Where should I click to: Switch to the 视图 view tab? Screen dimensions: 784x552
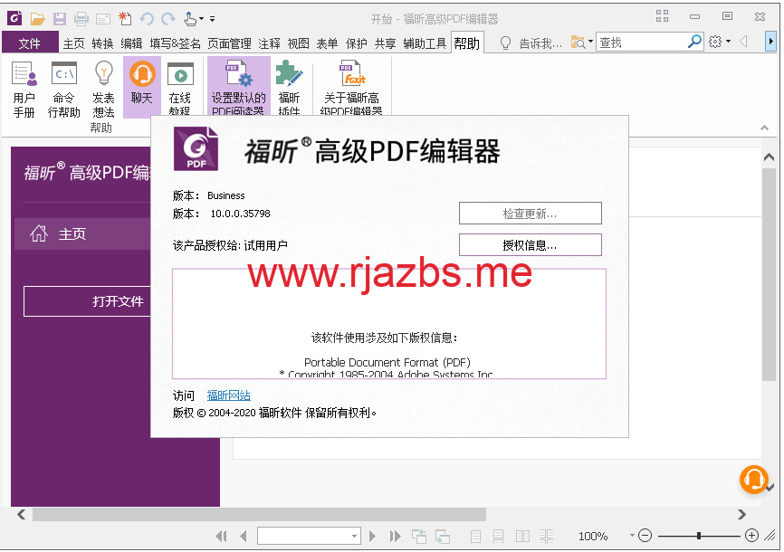[x=298, y=43]
